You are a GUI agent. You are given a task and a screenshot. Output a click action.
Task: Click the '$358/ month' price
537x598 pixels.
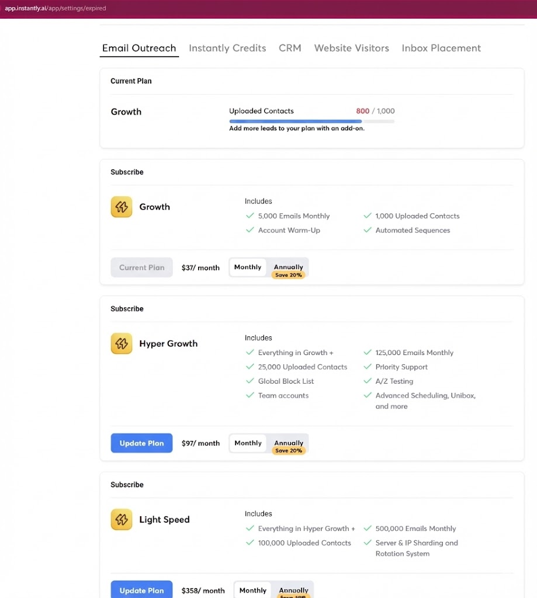203,590
